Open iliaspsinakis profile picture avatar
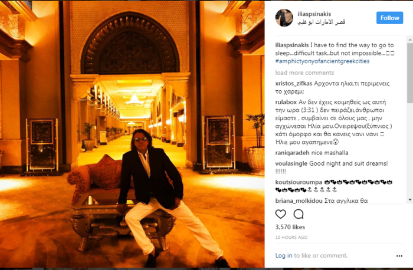Screen dimensions: 413x270 [284, 18]
